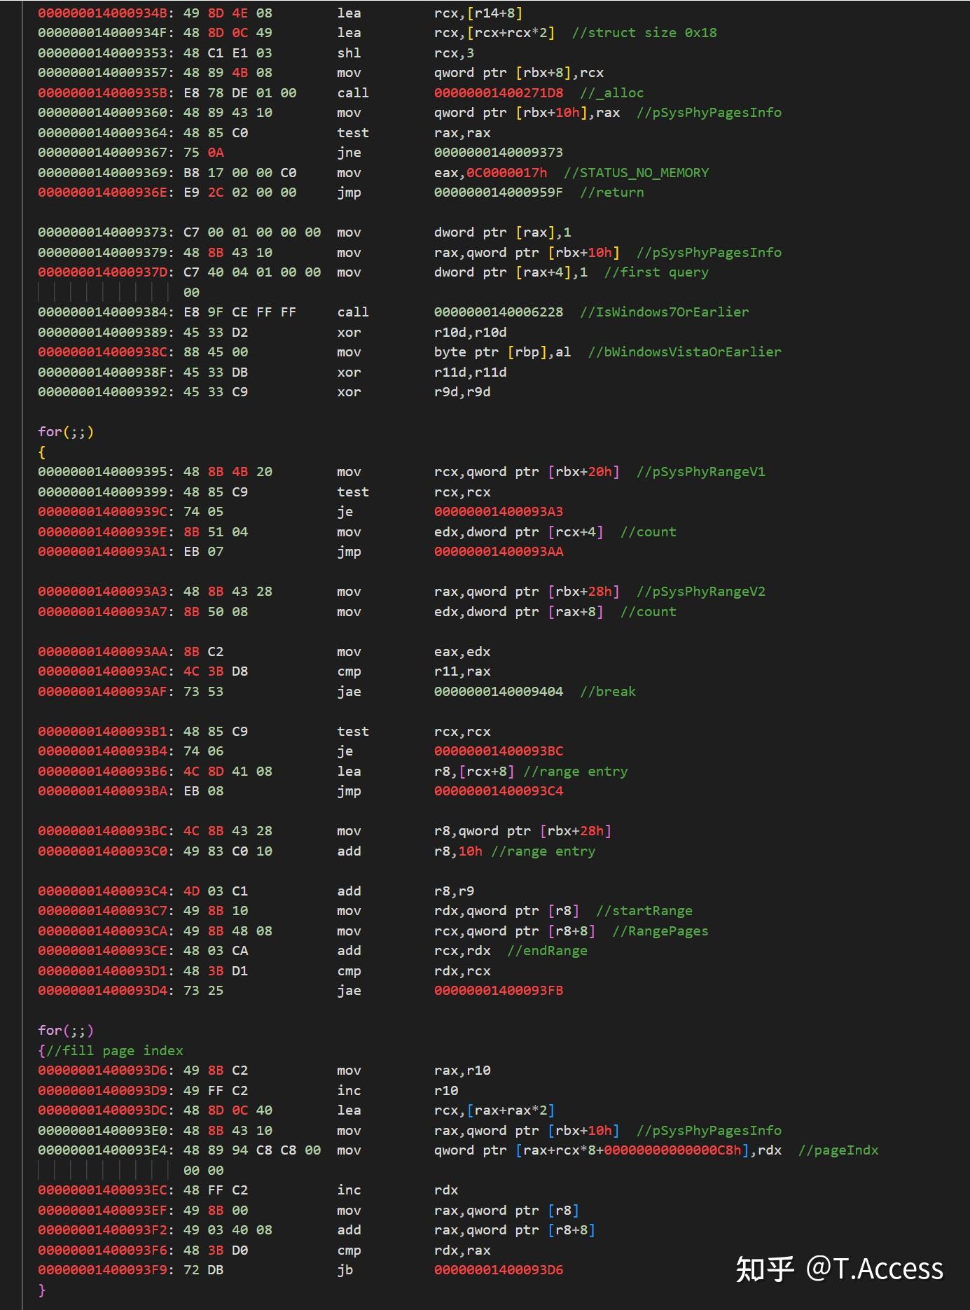Click the //endRange comment

coord(547,951)
